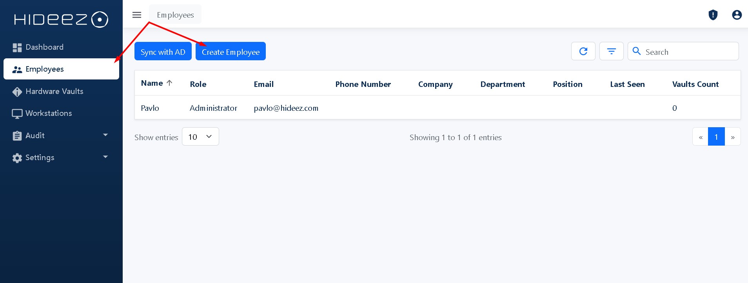Focus the Search input field
Viewport: 748px width, 283px height.
pos(683,51)
